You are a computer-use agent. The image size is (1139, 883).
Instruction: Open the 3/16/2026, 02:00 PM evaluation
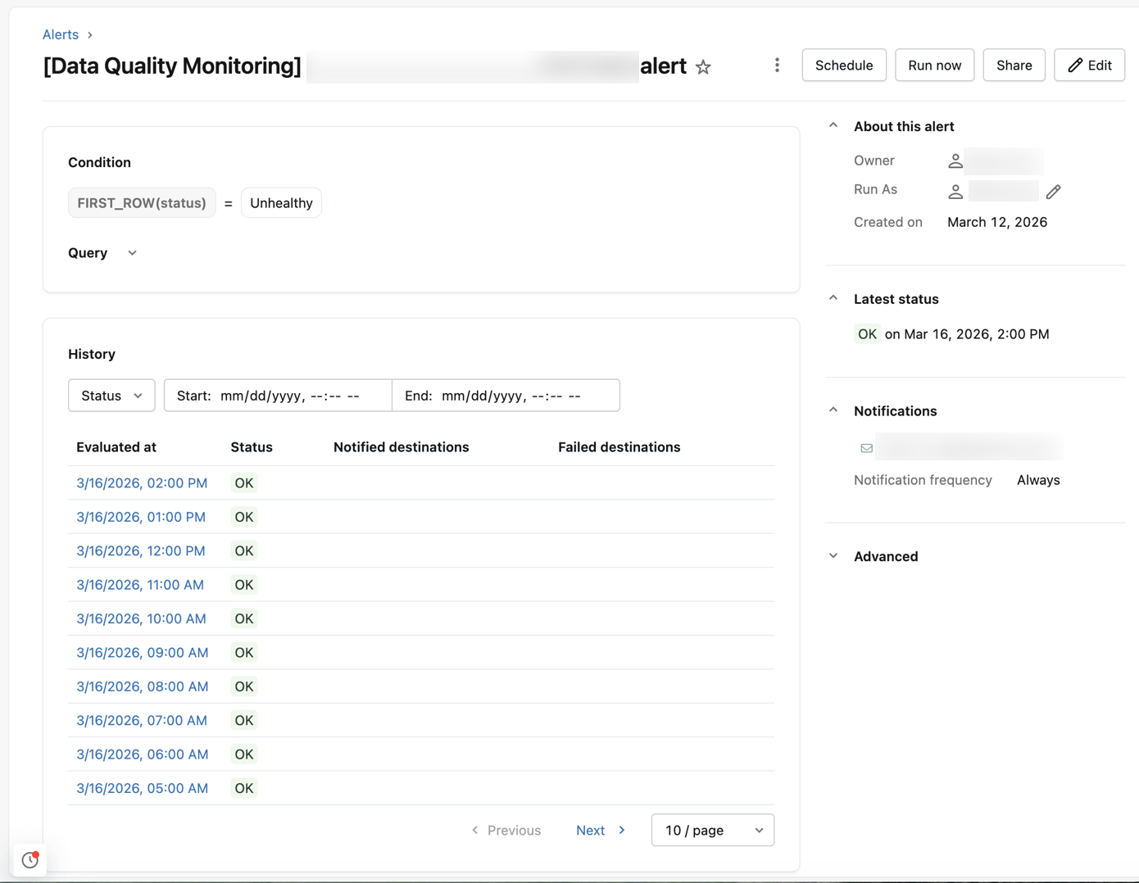142,483
